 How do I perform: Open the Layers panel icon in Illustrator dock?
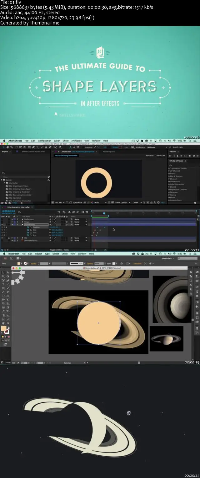point(197,328)
